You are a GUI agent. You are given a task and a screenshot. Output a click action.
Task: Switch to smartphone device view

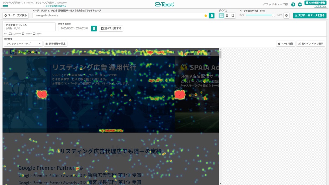pyautogui.click(x=227, y=15)
